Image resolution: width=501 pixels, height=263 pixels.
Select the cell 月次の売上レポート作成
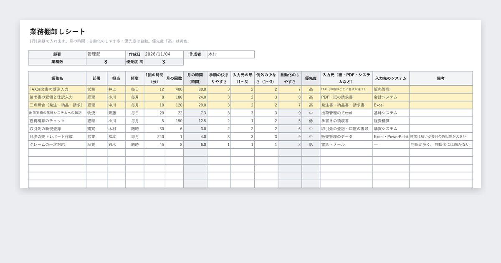click(57, 137)
